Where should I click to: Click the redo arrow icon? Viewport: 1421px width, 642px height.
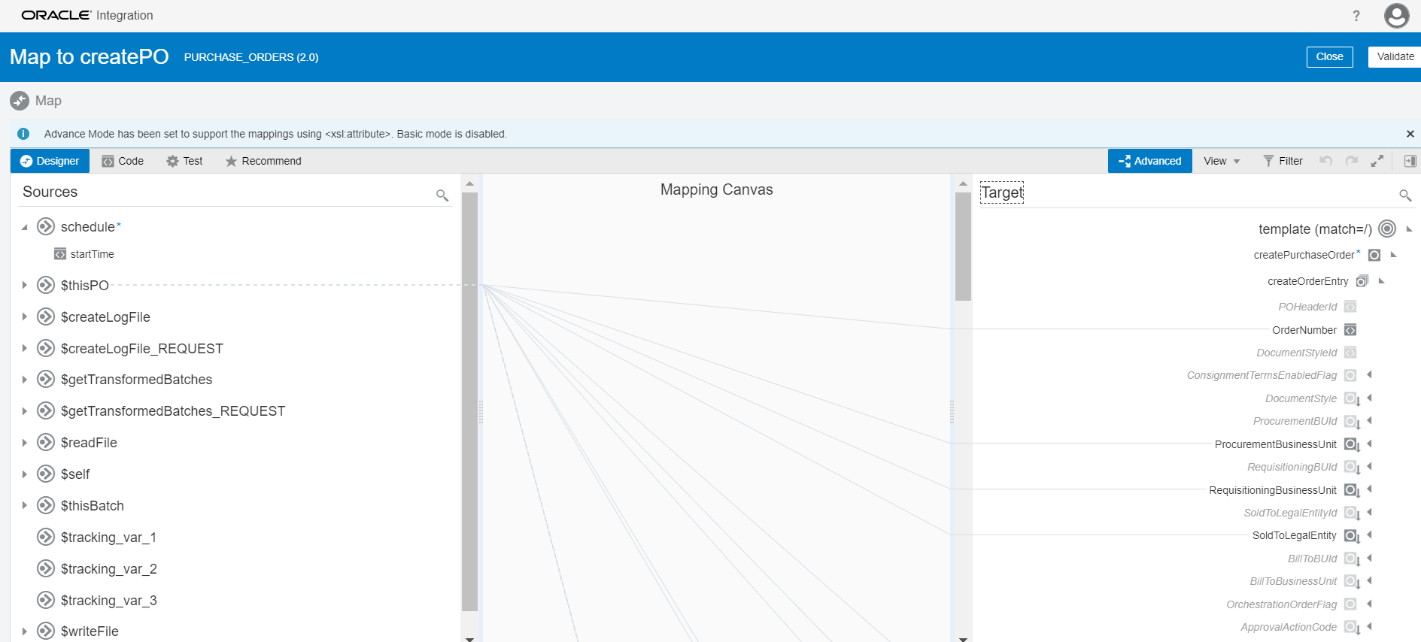[x=1351, y=161]
